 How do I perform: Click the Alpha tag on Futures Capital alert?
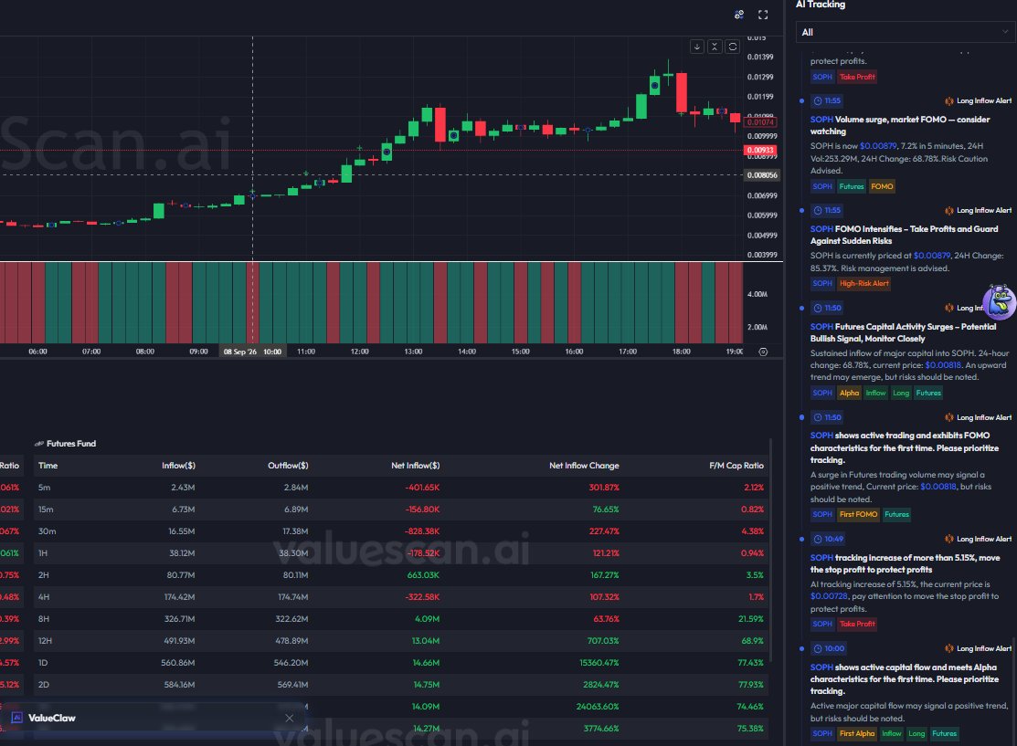tap(849, 393)
